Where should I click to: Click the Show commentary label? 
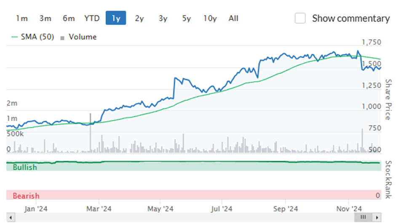coord(351,19)
